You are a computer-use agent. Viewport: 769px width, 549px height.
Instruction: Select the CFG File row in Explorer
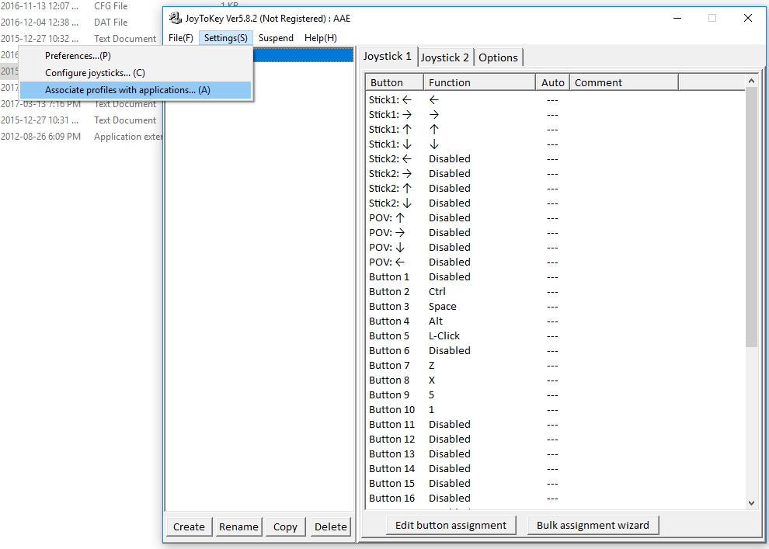point(81,6)
